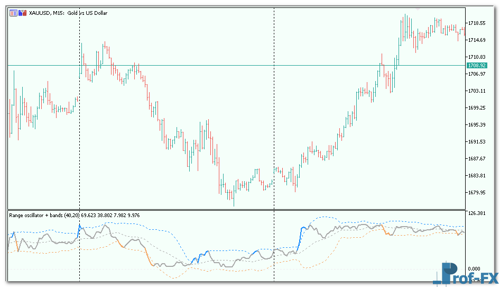Screen dimensions: 500x287
Task: Click the 1687.67 price scale label
Action: tap(477, 159)
